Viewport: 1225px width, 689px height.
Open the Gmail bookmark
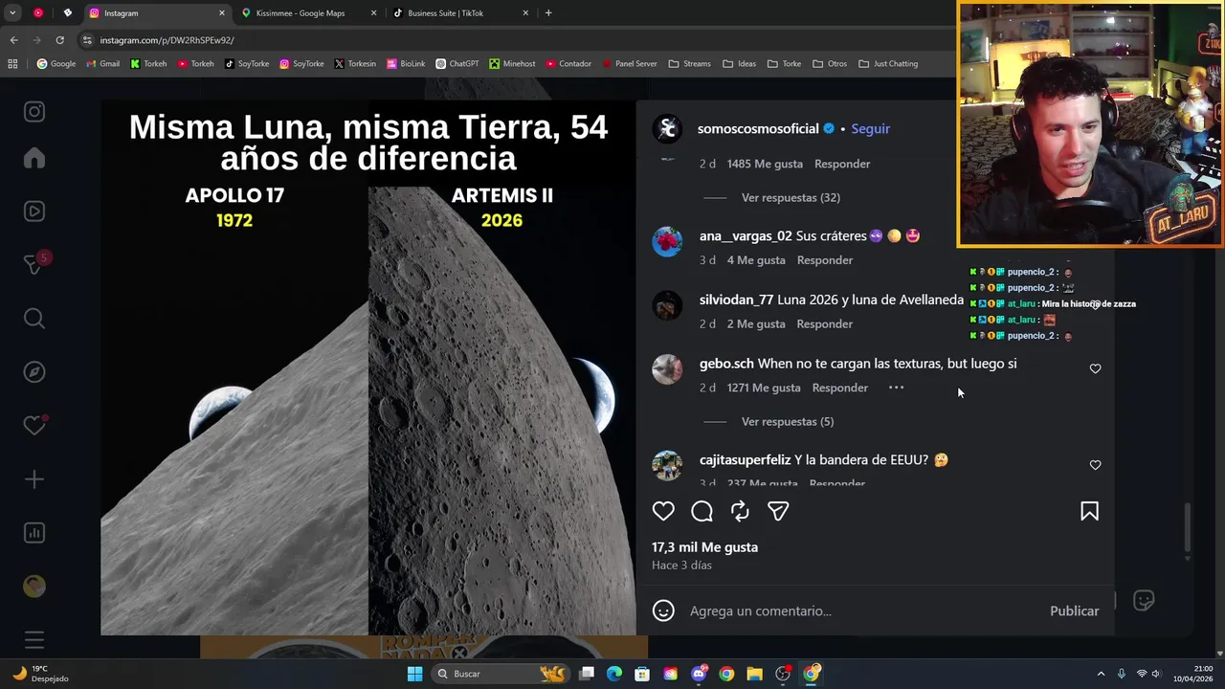click(102, 64)
